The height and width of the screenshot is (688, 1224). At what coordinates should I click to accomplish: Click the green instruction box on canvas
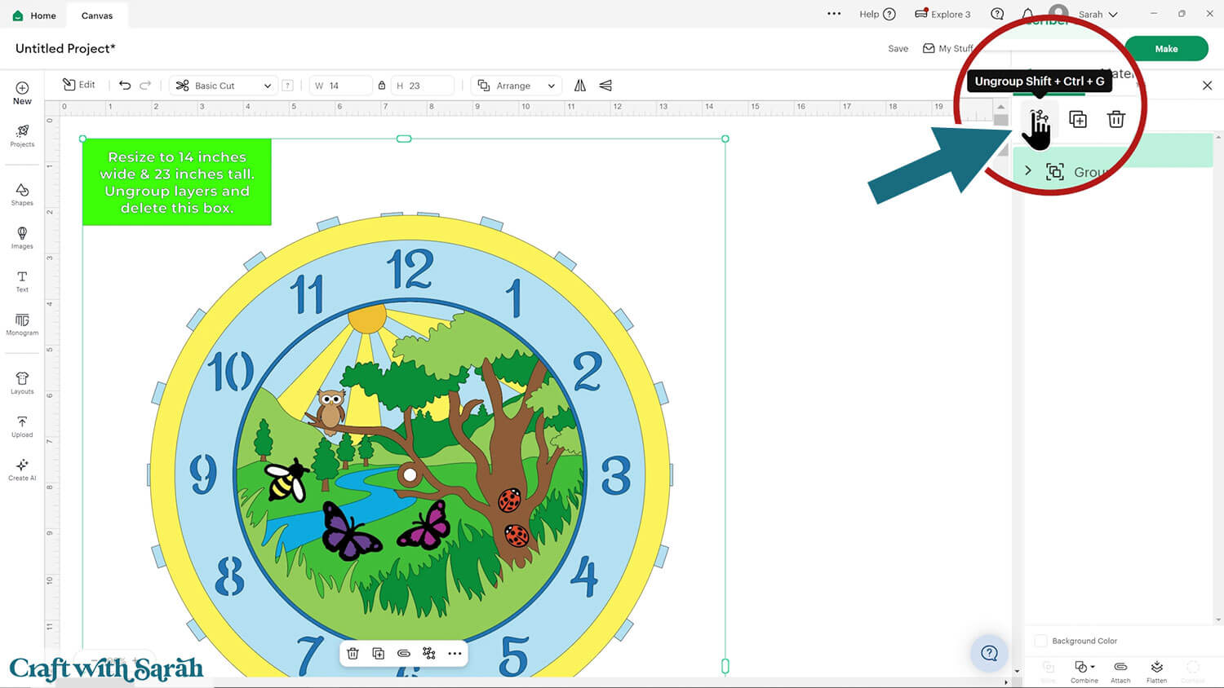coord(177,183)
